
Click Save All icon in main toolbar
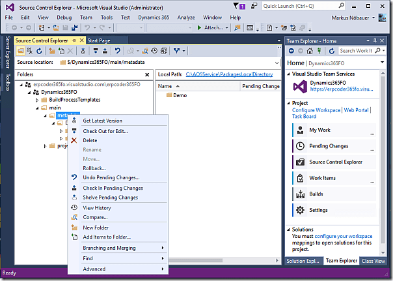click(74, 27)
